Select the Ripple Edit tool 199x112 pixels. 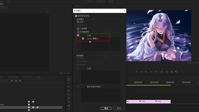tap(69, 87)
